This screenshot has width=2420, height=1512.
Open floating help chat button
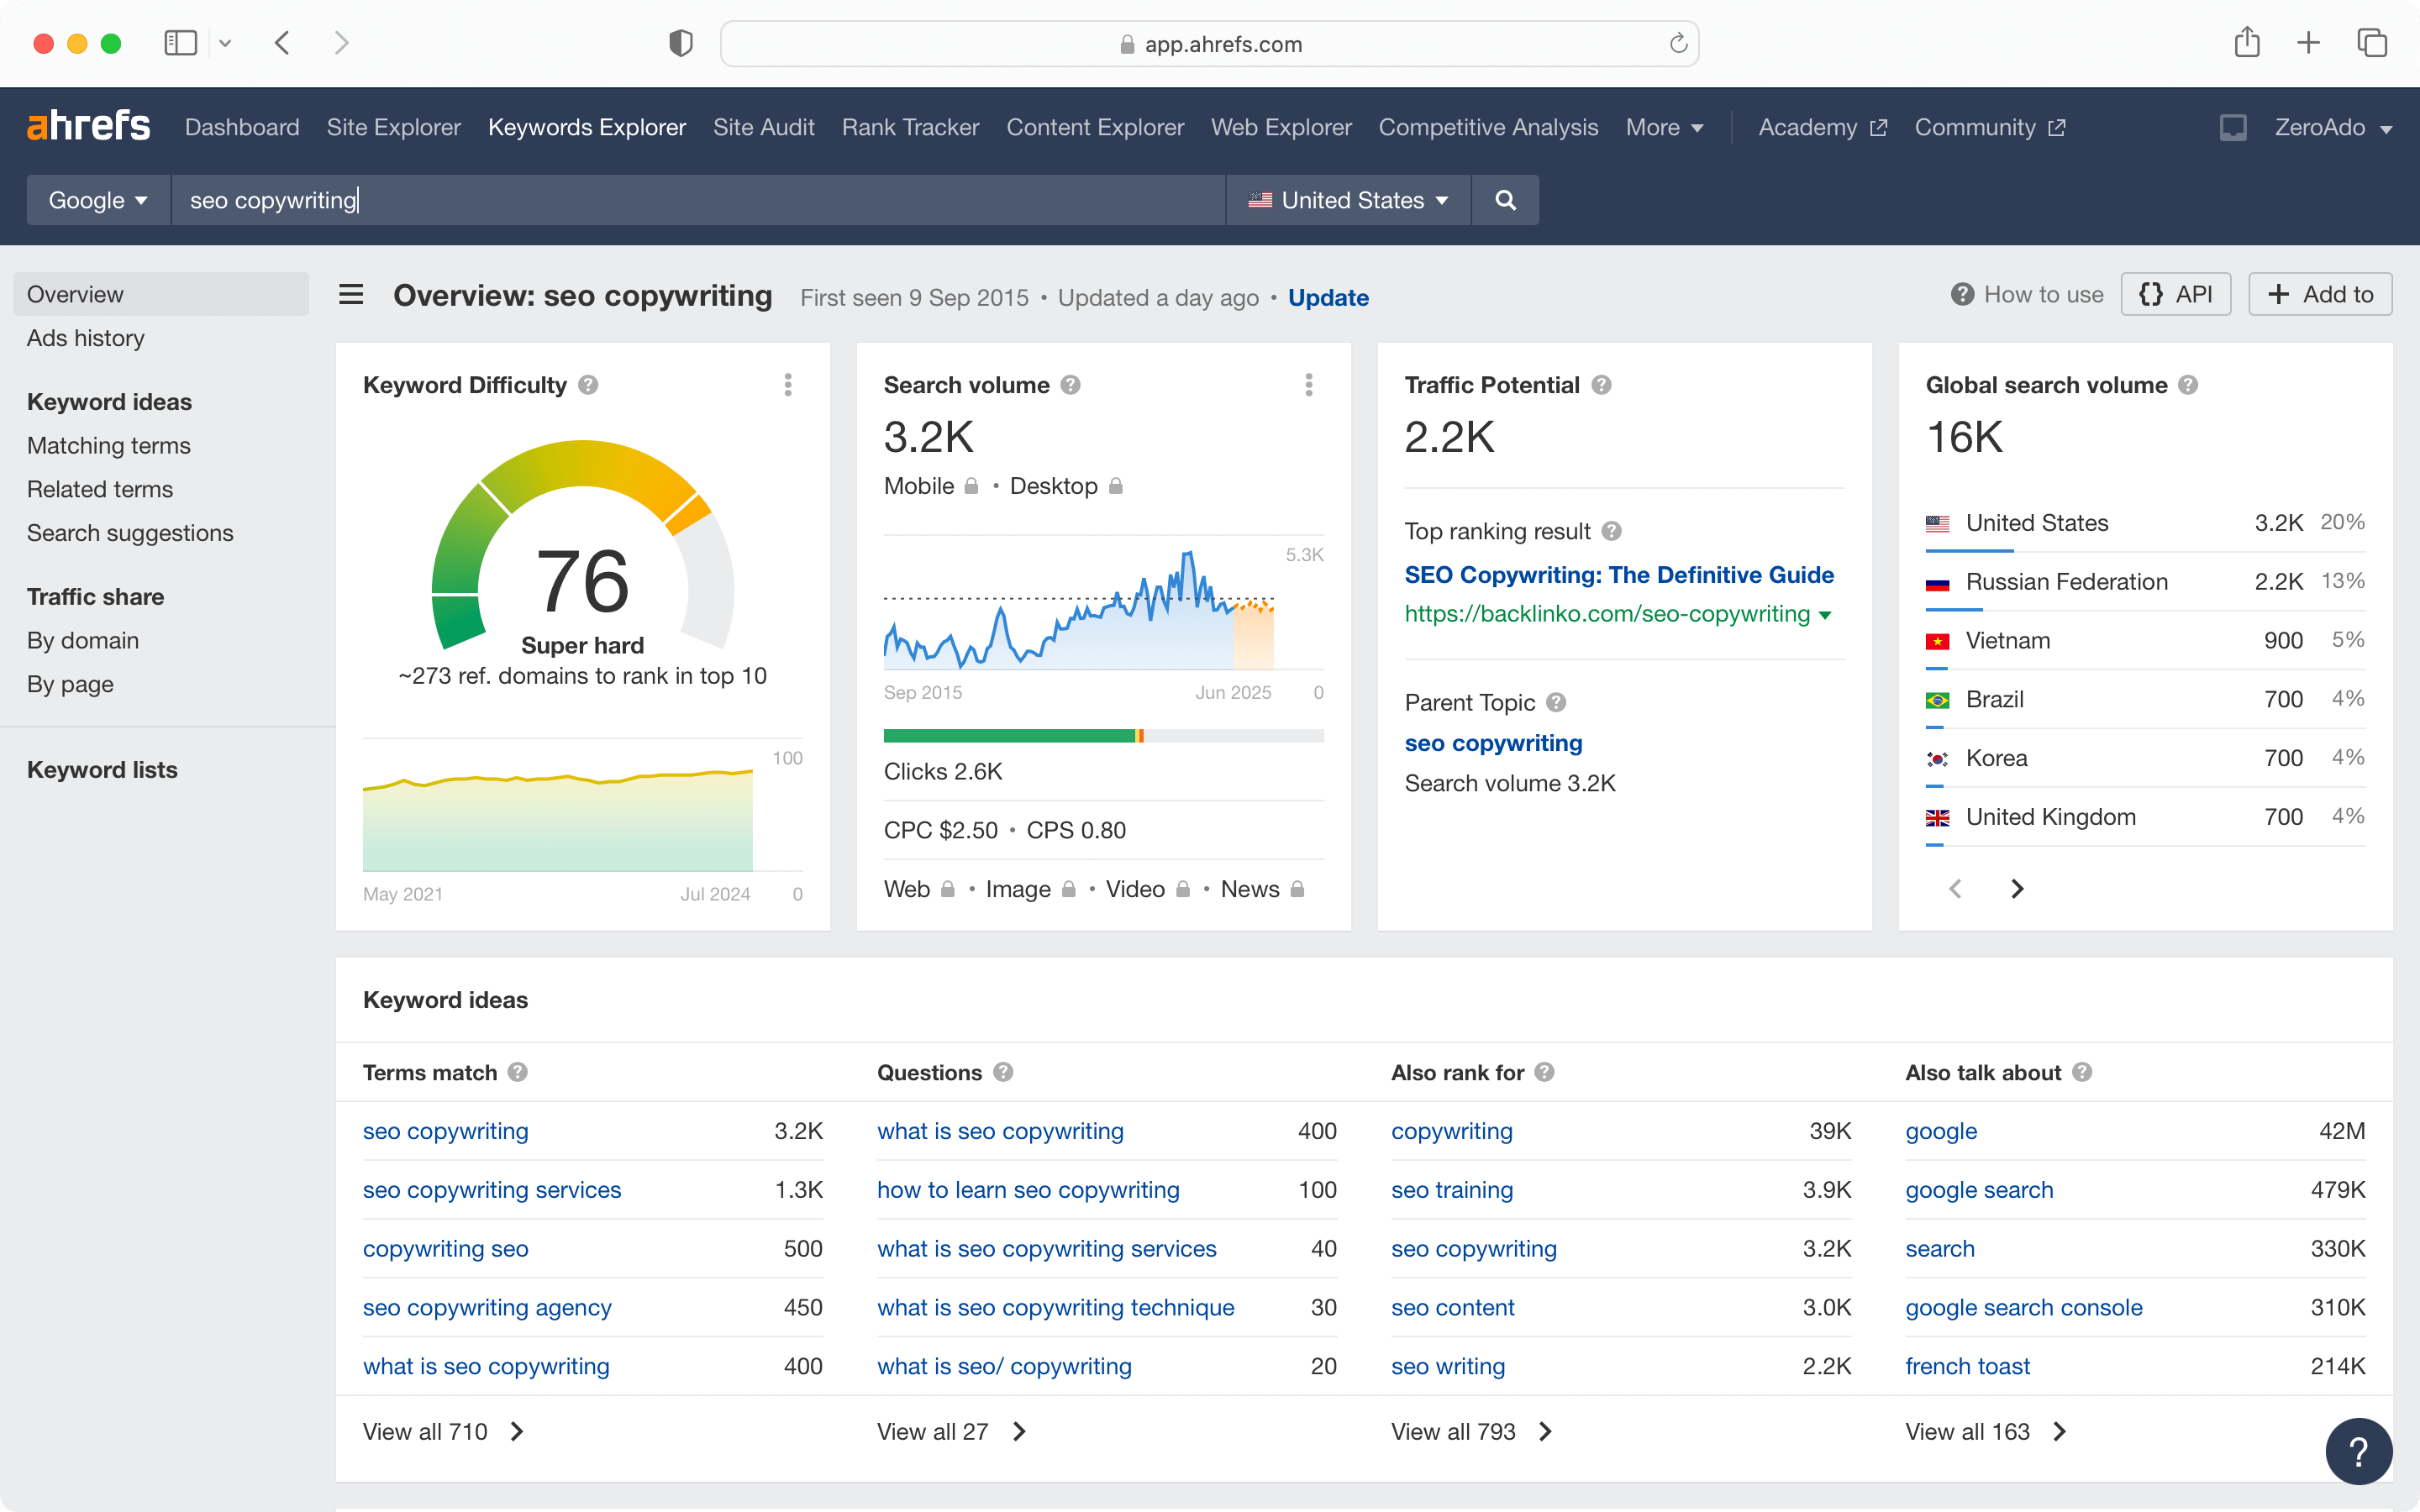[x=2358, y=1451]
